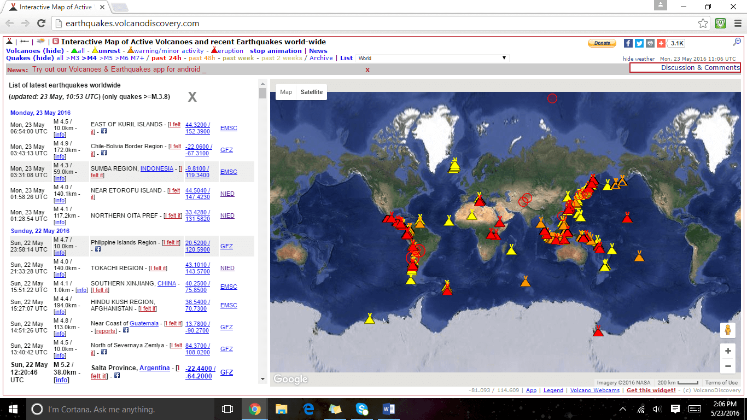Screen dimensions: 747x420
Task: Open Volcano Webcams link
Action: (x=595, y=390)
